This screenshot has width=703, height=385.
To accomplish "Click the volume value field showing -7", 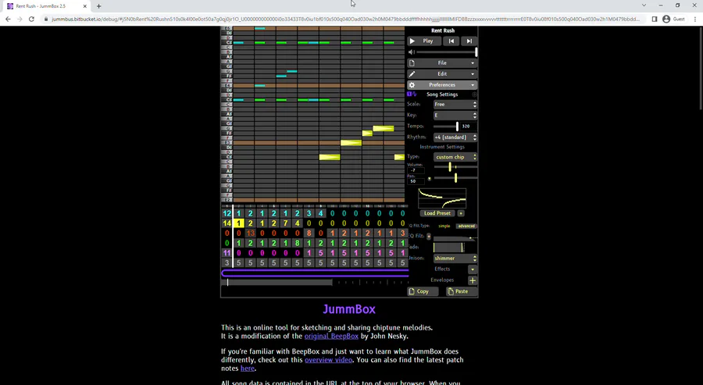I will coord(416,170).
